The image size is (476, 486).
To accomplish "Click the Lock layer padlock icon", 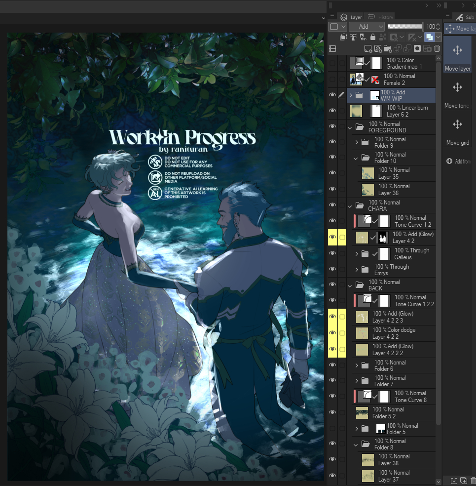I will (372, 37).
